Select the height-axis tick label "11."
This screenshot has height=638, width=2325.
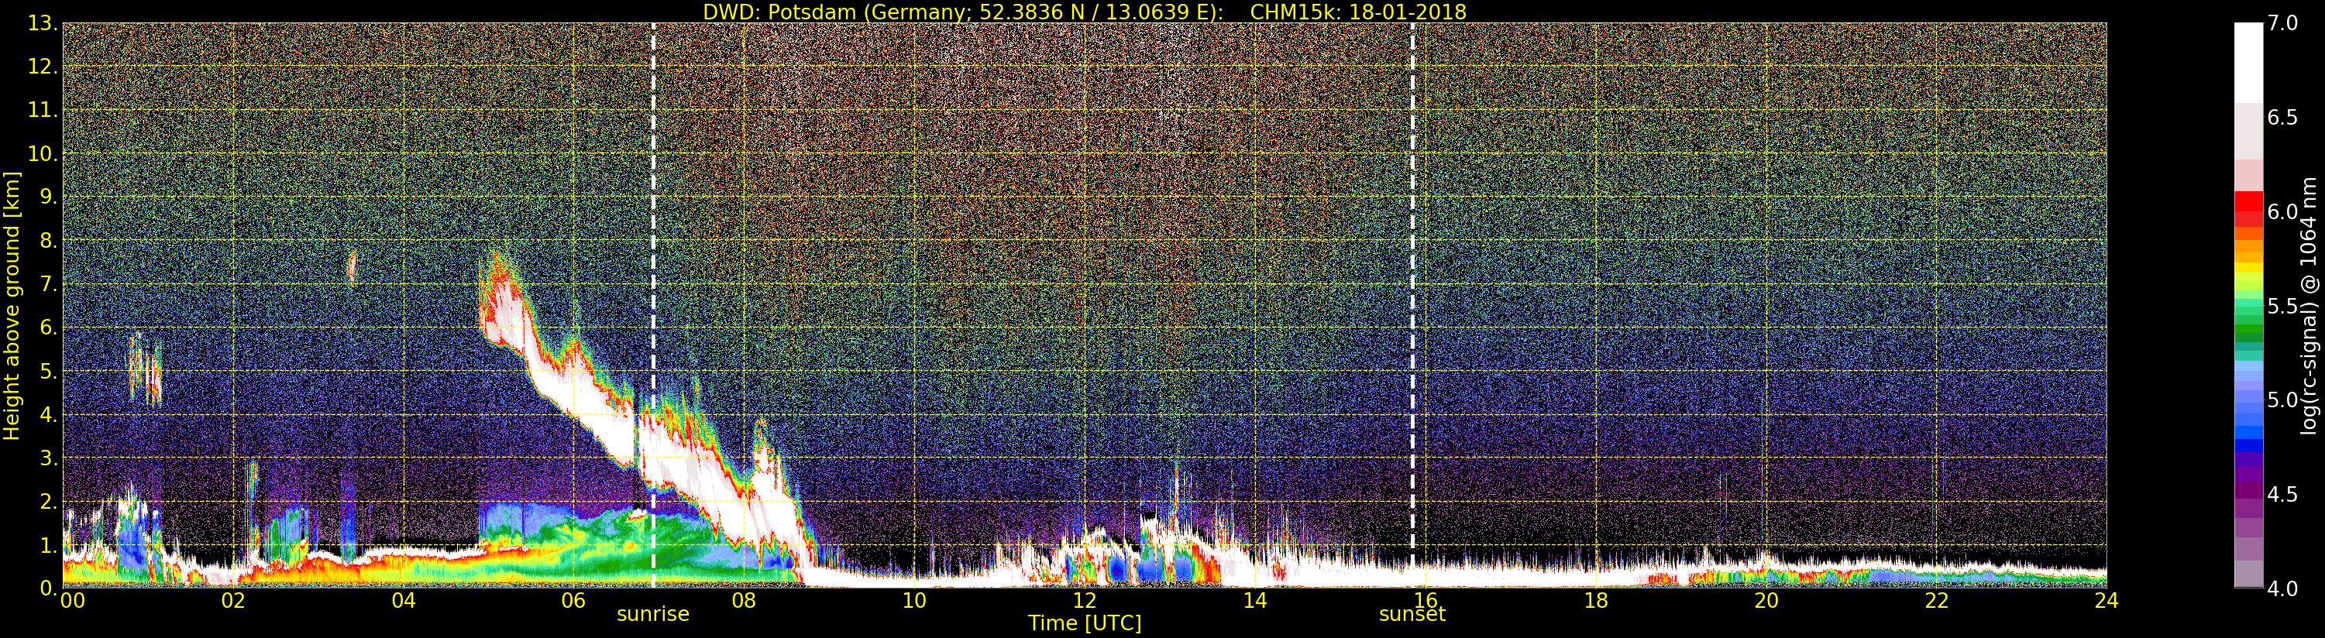pos(43,110)
